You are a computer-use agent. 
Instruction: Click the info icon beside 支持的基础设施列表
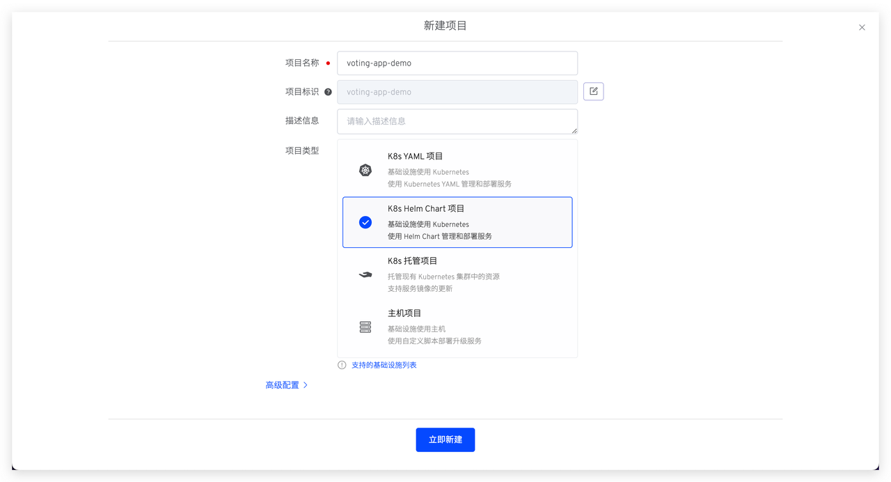[342, 365]
